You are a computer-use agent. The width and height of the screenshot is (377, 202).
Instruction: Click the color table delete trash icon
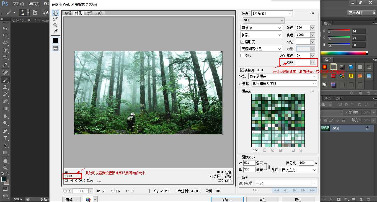(301, 150)
